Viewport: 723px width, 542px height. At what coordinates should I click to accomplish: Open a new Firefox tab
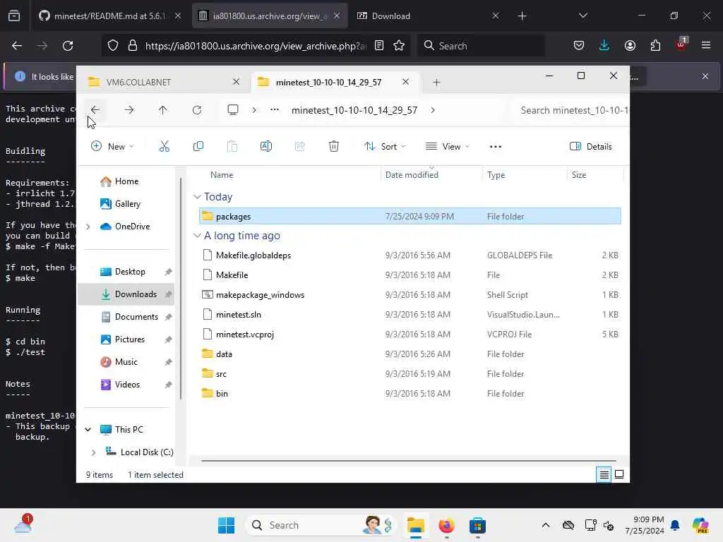[x=522, y=16]
